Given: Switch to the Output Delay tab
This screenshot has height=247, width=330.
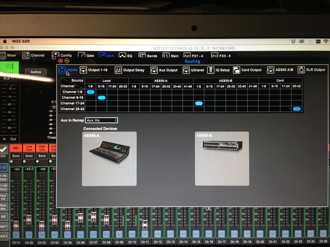Looking at the screenshot, I should coord(129,70).
